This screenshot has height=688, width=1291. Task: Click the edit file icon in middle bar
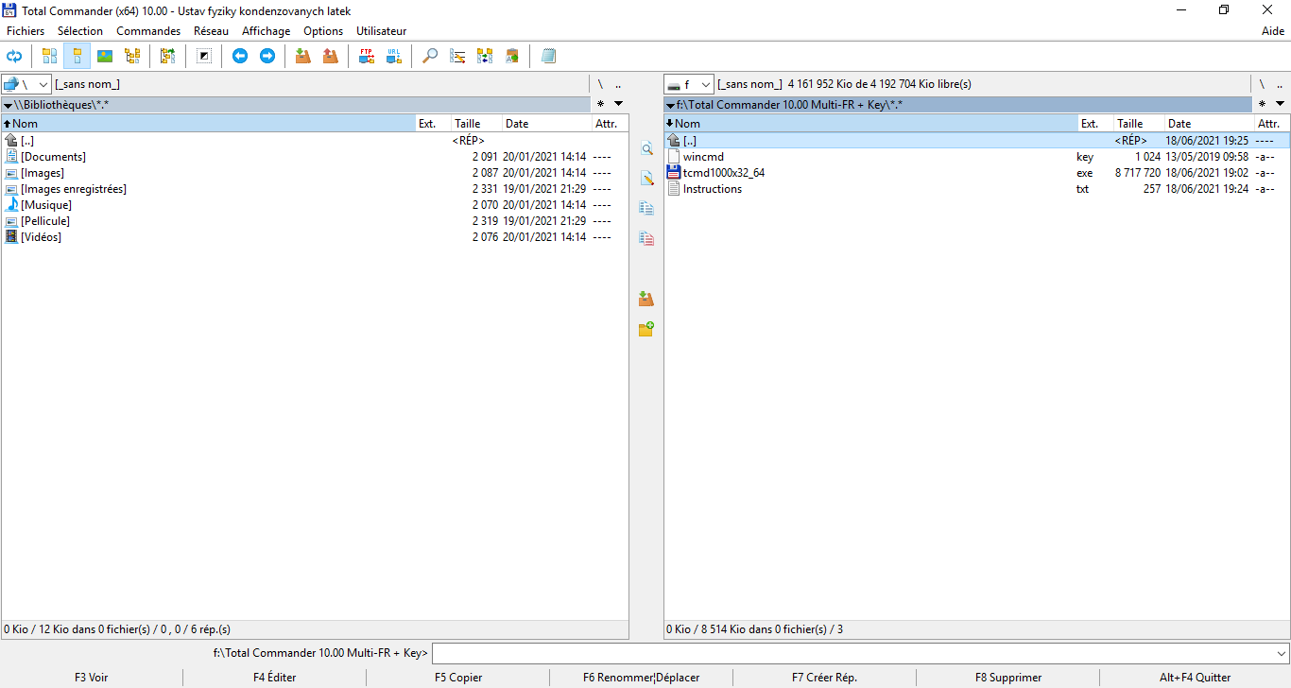click(x=646, y=178)
